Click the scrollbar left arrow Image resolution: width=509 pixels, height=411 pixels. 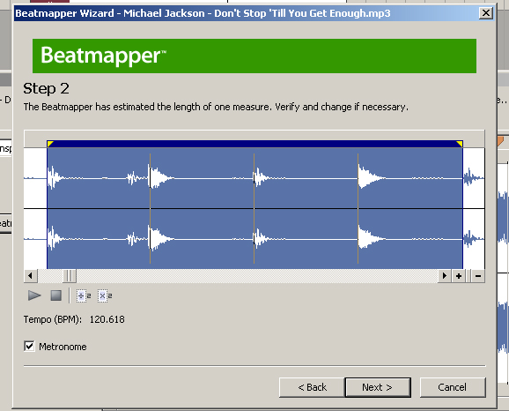(x=31, y=276)
